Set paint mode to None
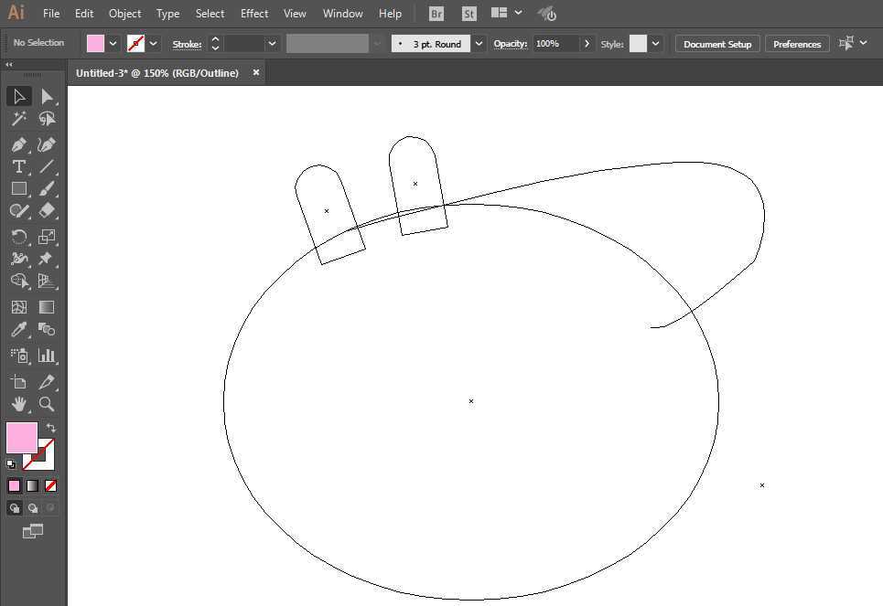 [x=51, y=485]
